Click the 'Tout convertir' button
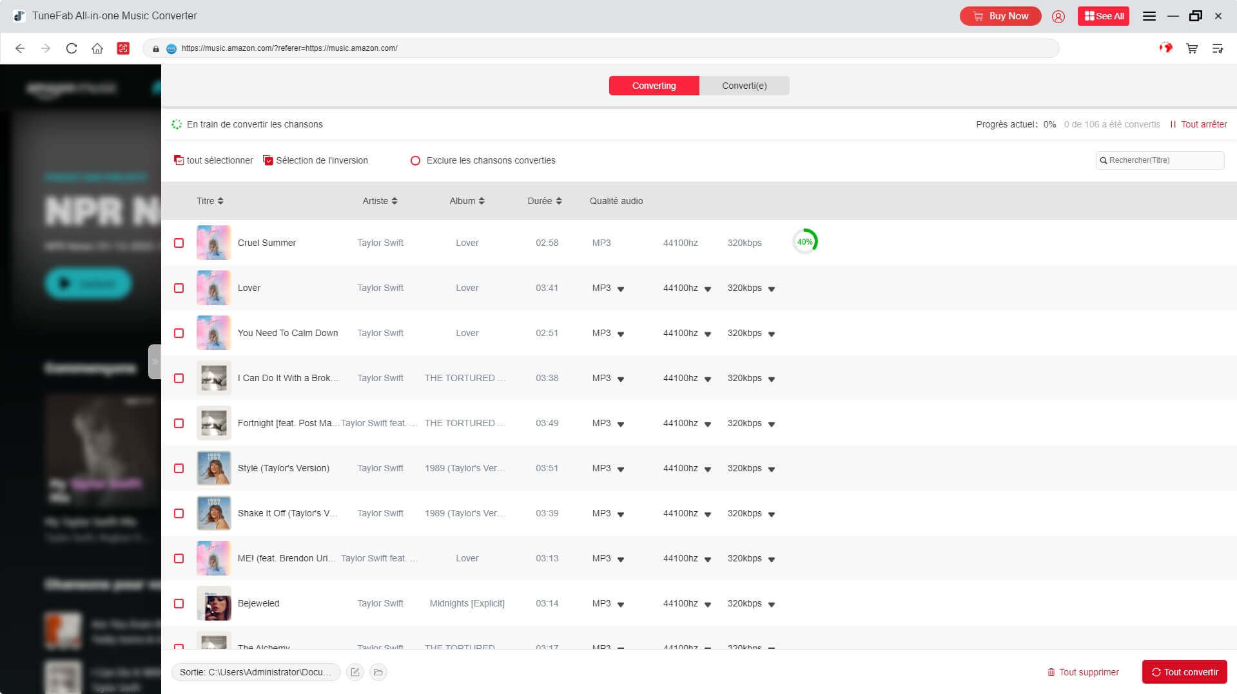 pos(1184,672)
